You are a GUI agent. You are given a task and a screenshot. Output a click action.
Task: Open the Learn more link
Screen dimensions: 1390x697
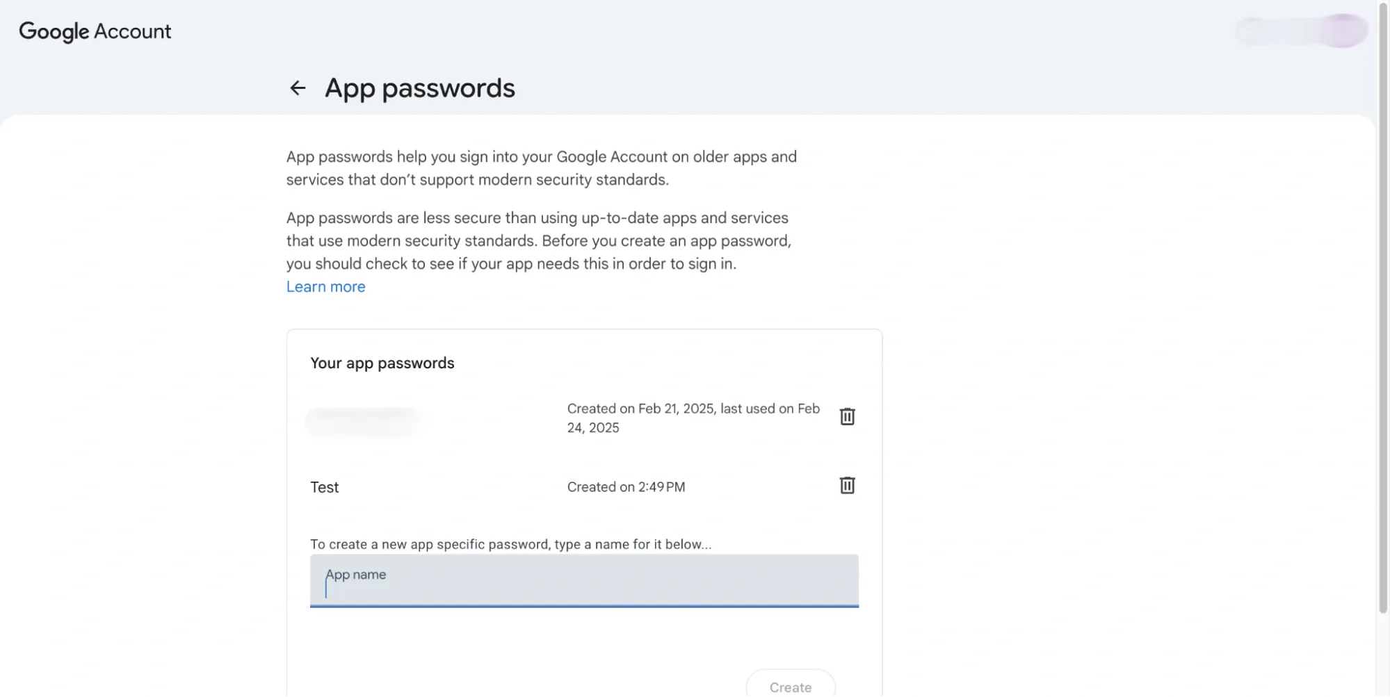tap(325, 286)
